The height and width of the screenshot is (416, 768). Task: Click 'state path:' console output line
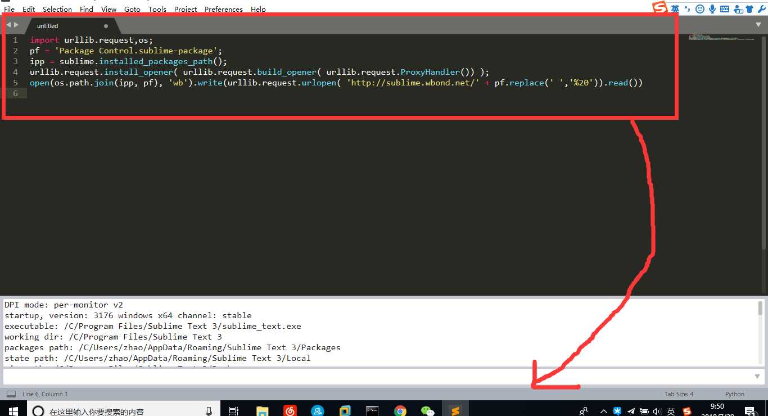point(157,358)
